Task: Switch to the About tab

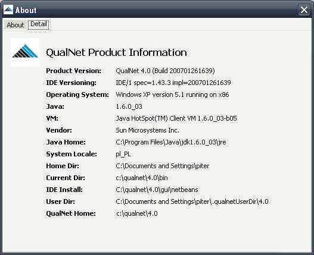Action: 15,25
